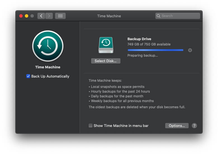Disable Back Up Automatically checkbox
The width and height of the screenshot is (218, 154).
pos(28,76)
